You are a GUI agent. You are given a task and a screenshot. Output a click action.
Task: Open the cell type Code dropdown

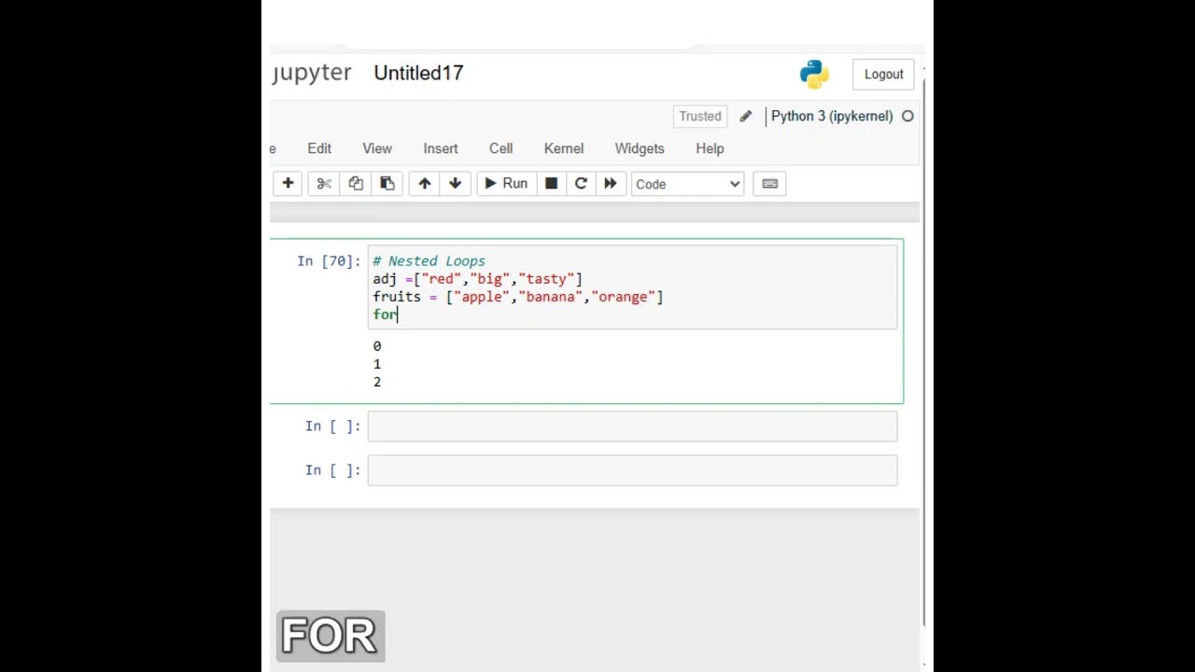point(687,184)
